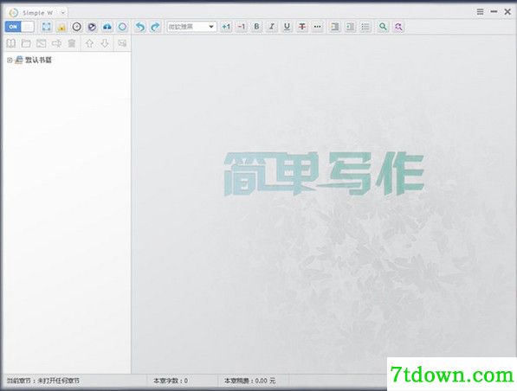The height and width of the screenshot is (391, 517).
Task: Select the 默认书籍 tree item
Action: (39, 60)
